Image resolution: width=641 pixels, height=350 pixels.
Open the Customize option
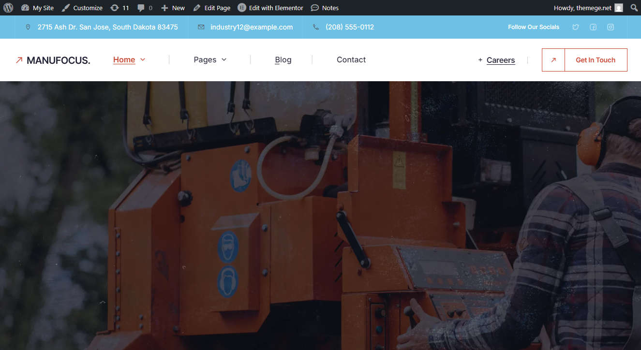click(82, 8)
